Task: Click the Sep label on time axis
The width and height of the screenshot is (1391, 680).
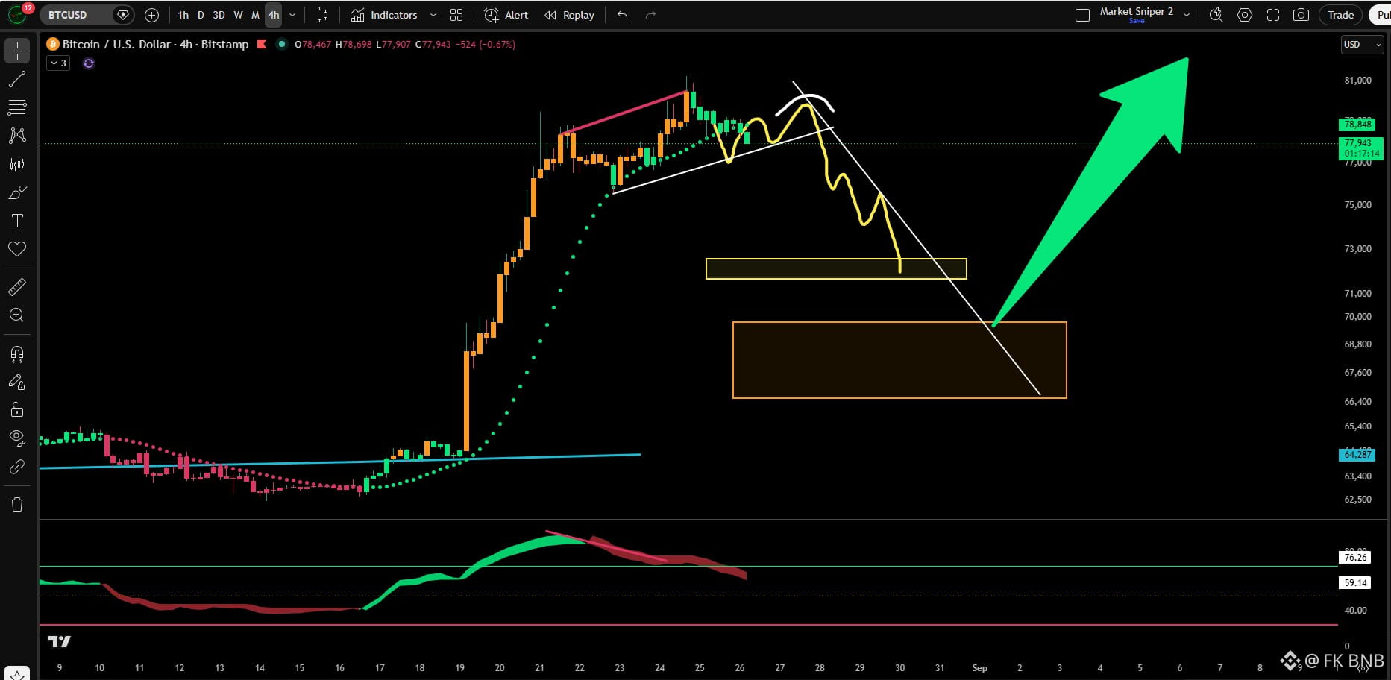Action: click(x=979, y=667)
